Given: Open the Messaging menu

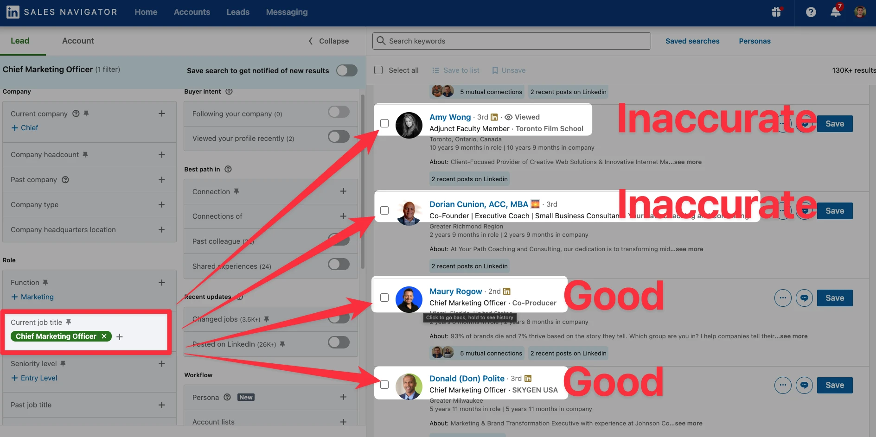Looking at the screenshot, I should point(287,12).
